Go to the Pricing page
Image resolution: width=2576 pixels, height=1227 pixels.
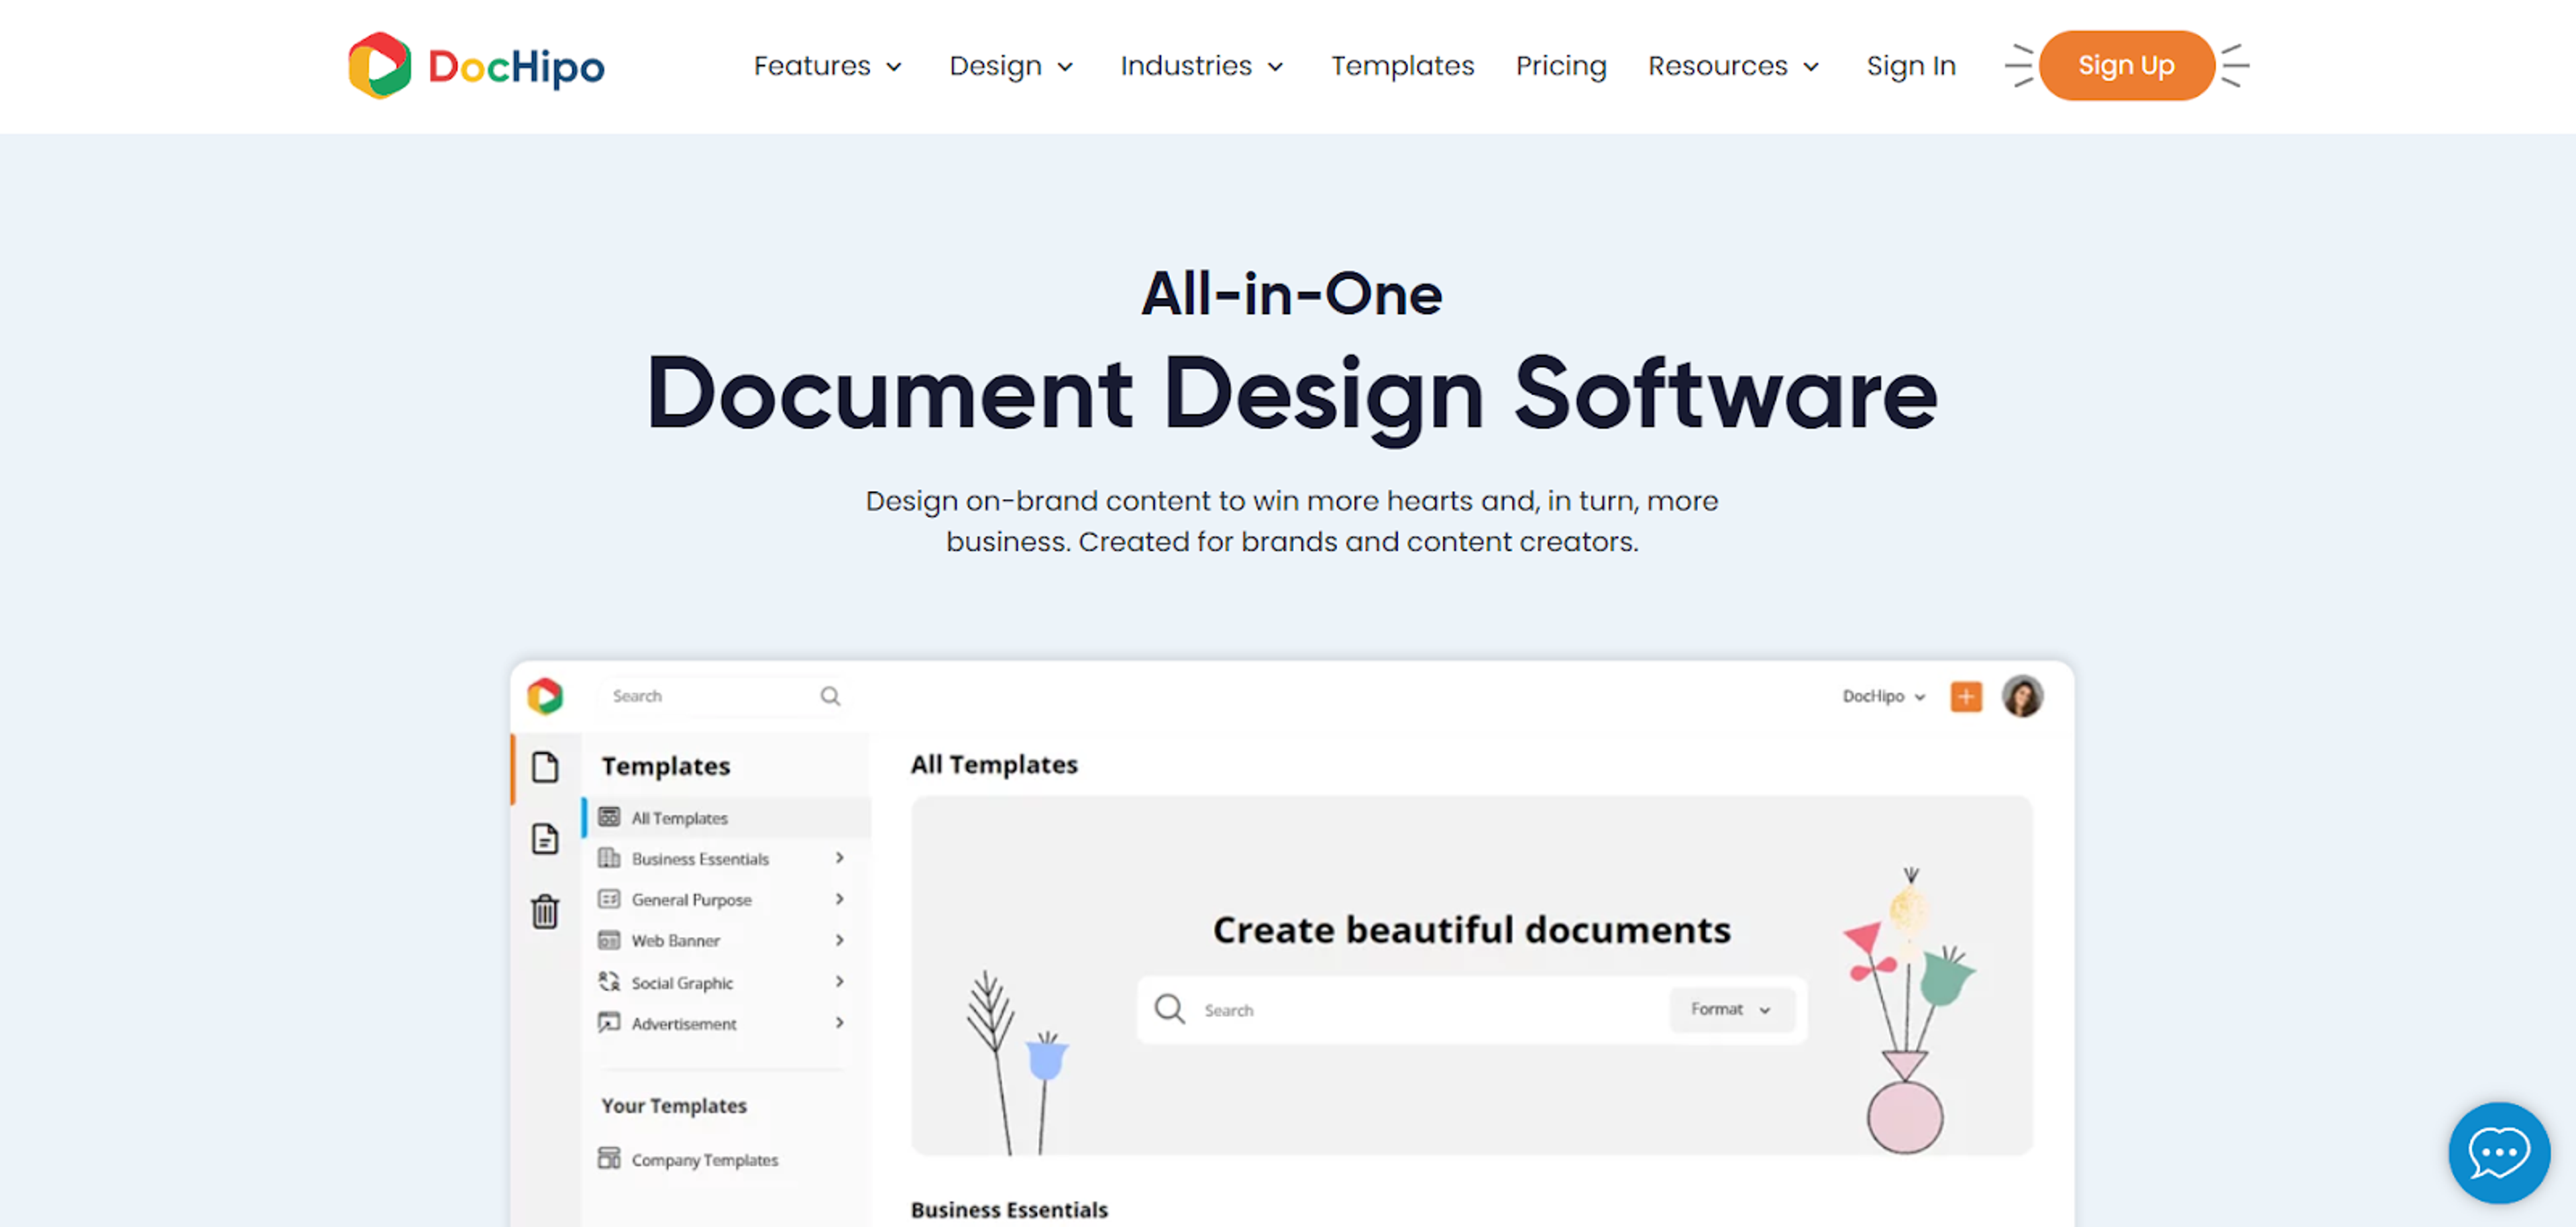point(1560,66)
